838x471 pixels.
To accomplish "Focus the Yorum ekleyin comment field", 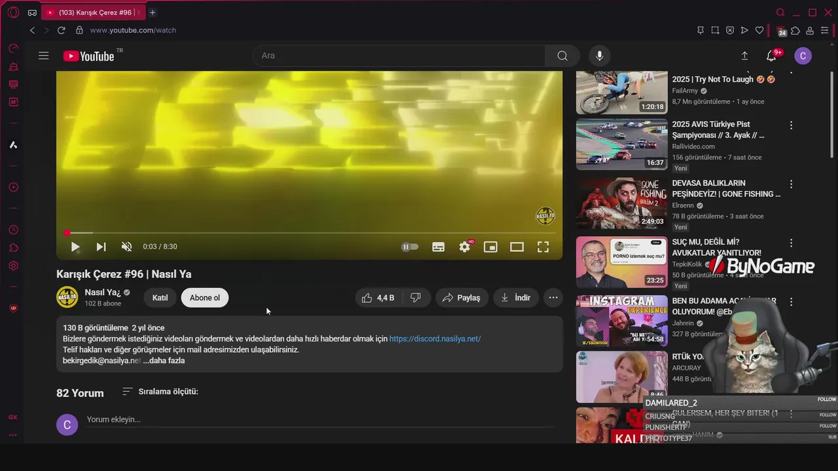I will pos(320,420).
